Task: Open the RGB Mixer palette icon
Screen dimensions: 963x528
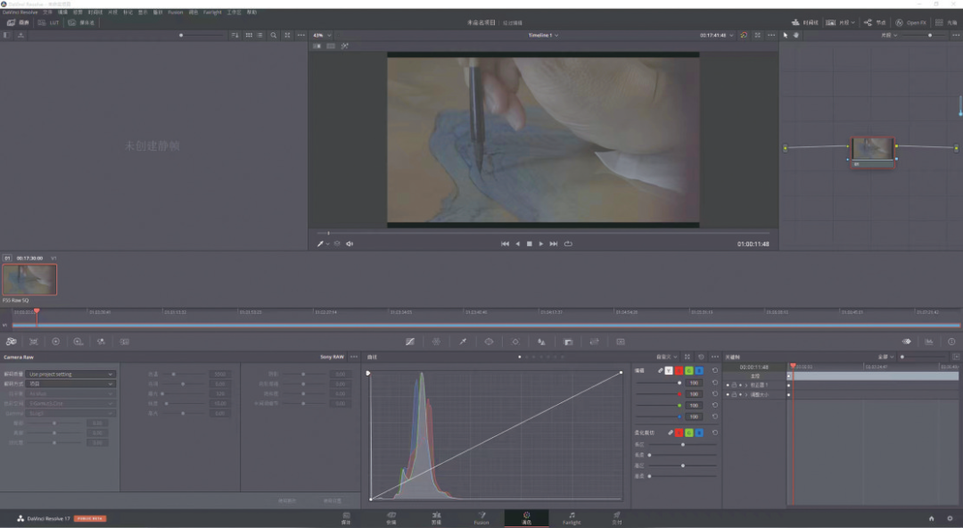Action: click(101, 342)
